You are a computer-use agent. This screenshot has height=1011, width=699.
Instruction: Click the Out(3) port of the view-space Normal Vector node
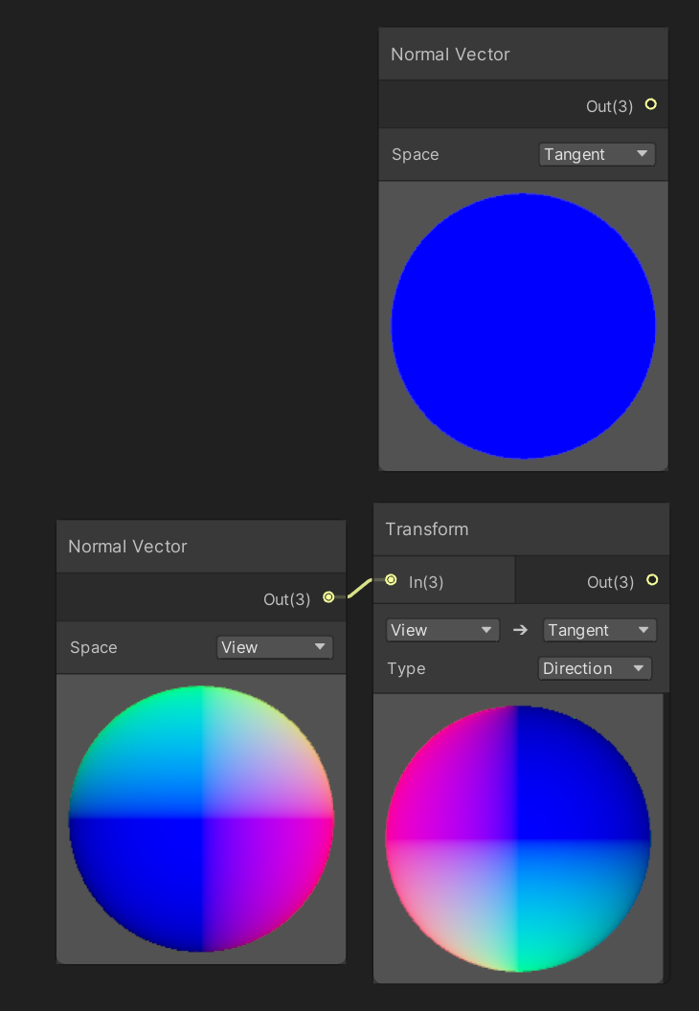pyautogui.click(x=328, y=597)
